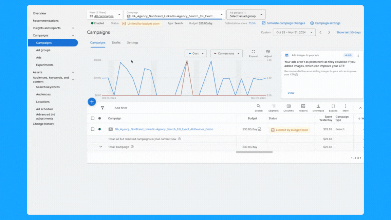Toggle the campaign's green enabled status dot
The height and width of the screenshot is (220, 391).
click(x=99, y=129)
